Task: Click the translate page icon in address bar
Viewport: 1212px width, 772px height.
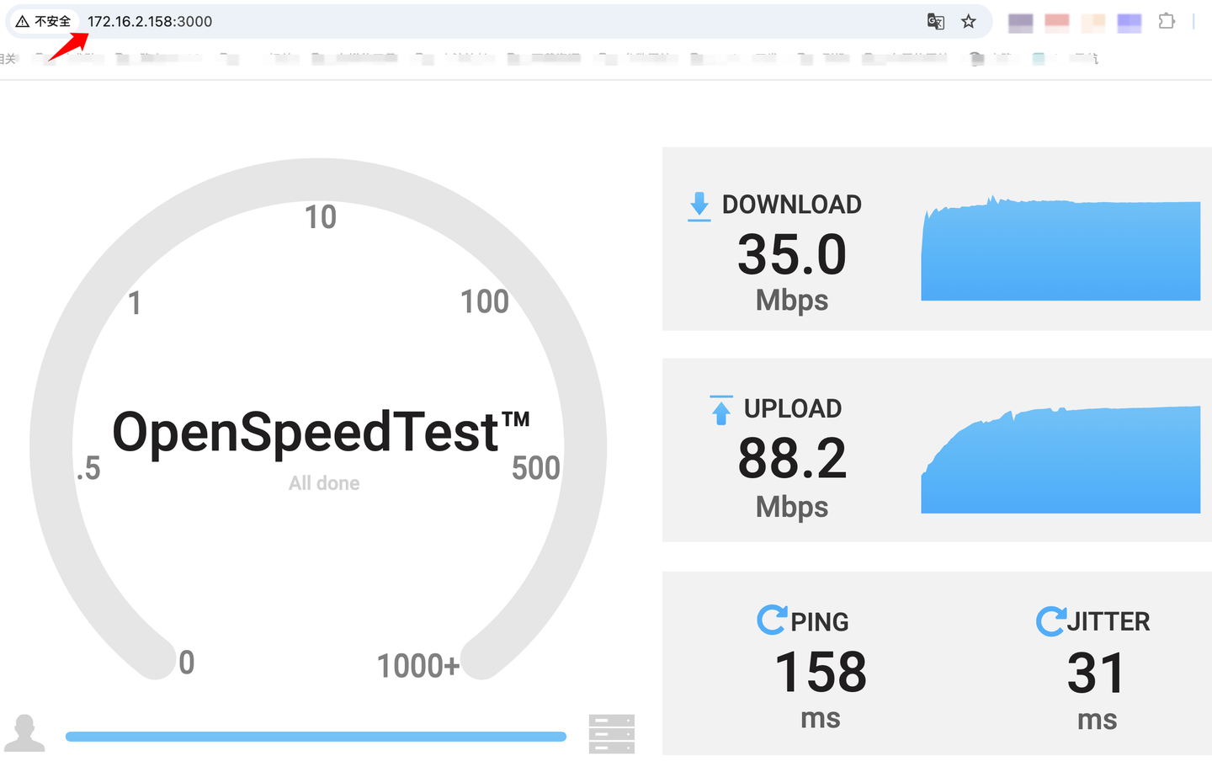Action: 935,22
